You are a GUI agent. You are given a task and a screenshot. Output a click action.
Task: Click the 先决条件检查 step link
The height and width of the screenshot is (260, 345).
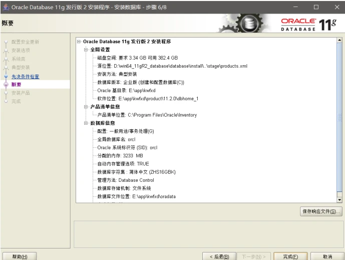(x=26, y=76)
